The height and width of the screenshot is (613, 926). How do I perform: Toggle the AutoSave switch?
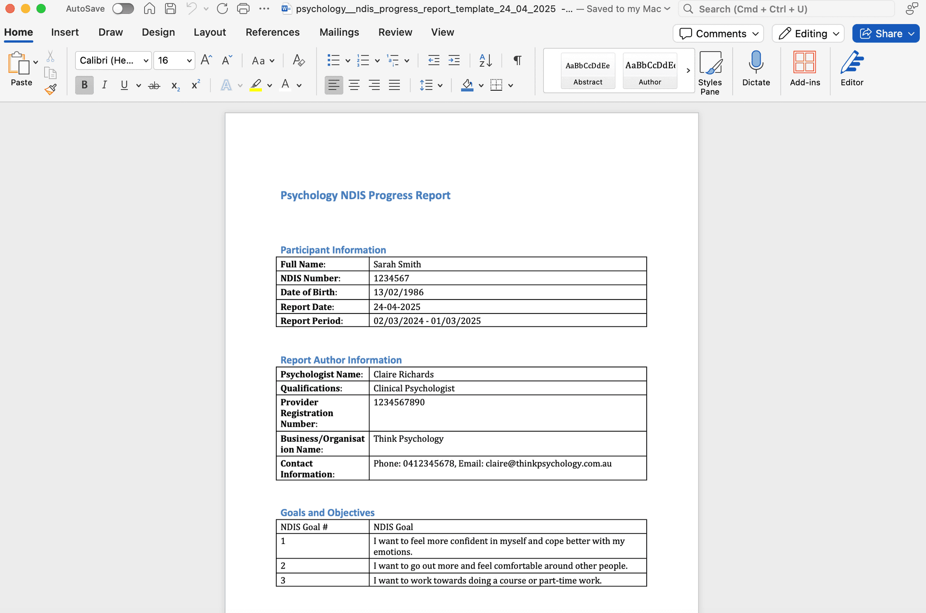point(123,8)
